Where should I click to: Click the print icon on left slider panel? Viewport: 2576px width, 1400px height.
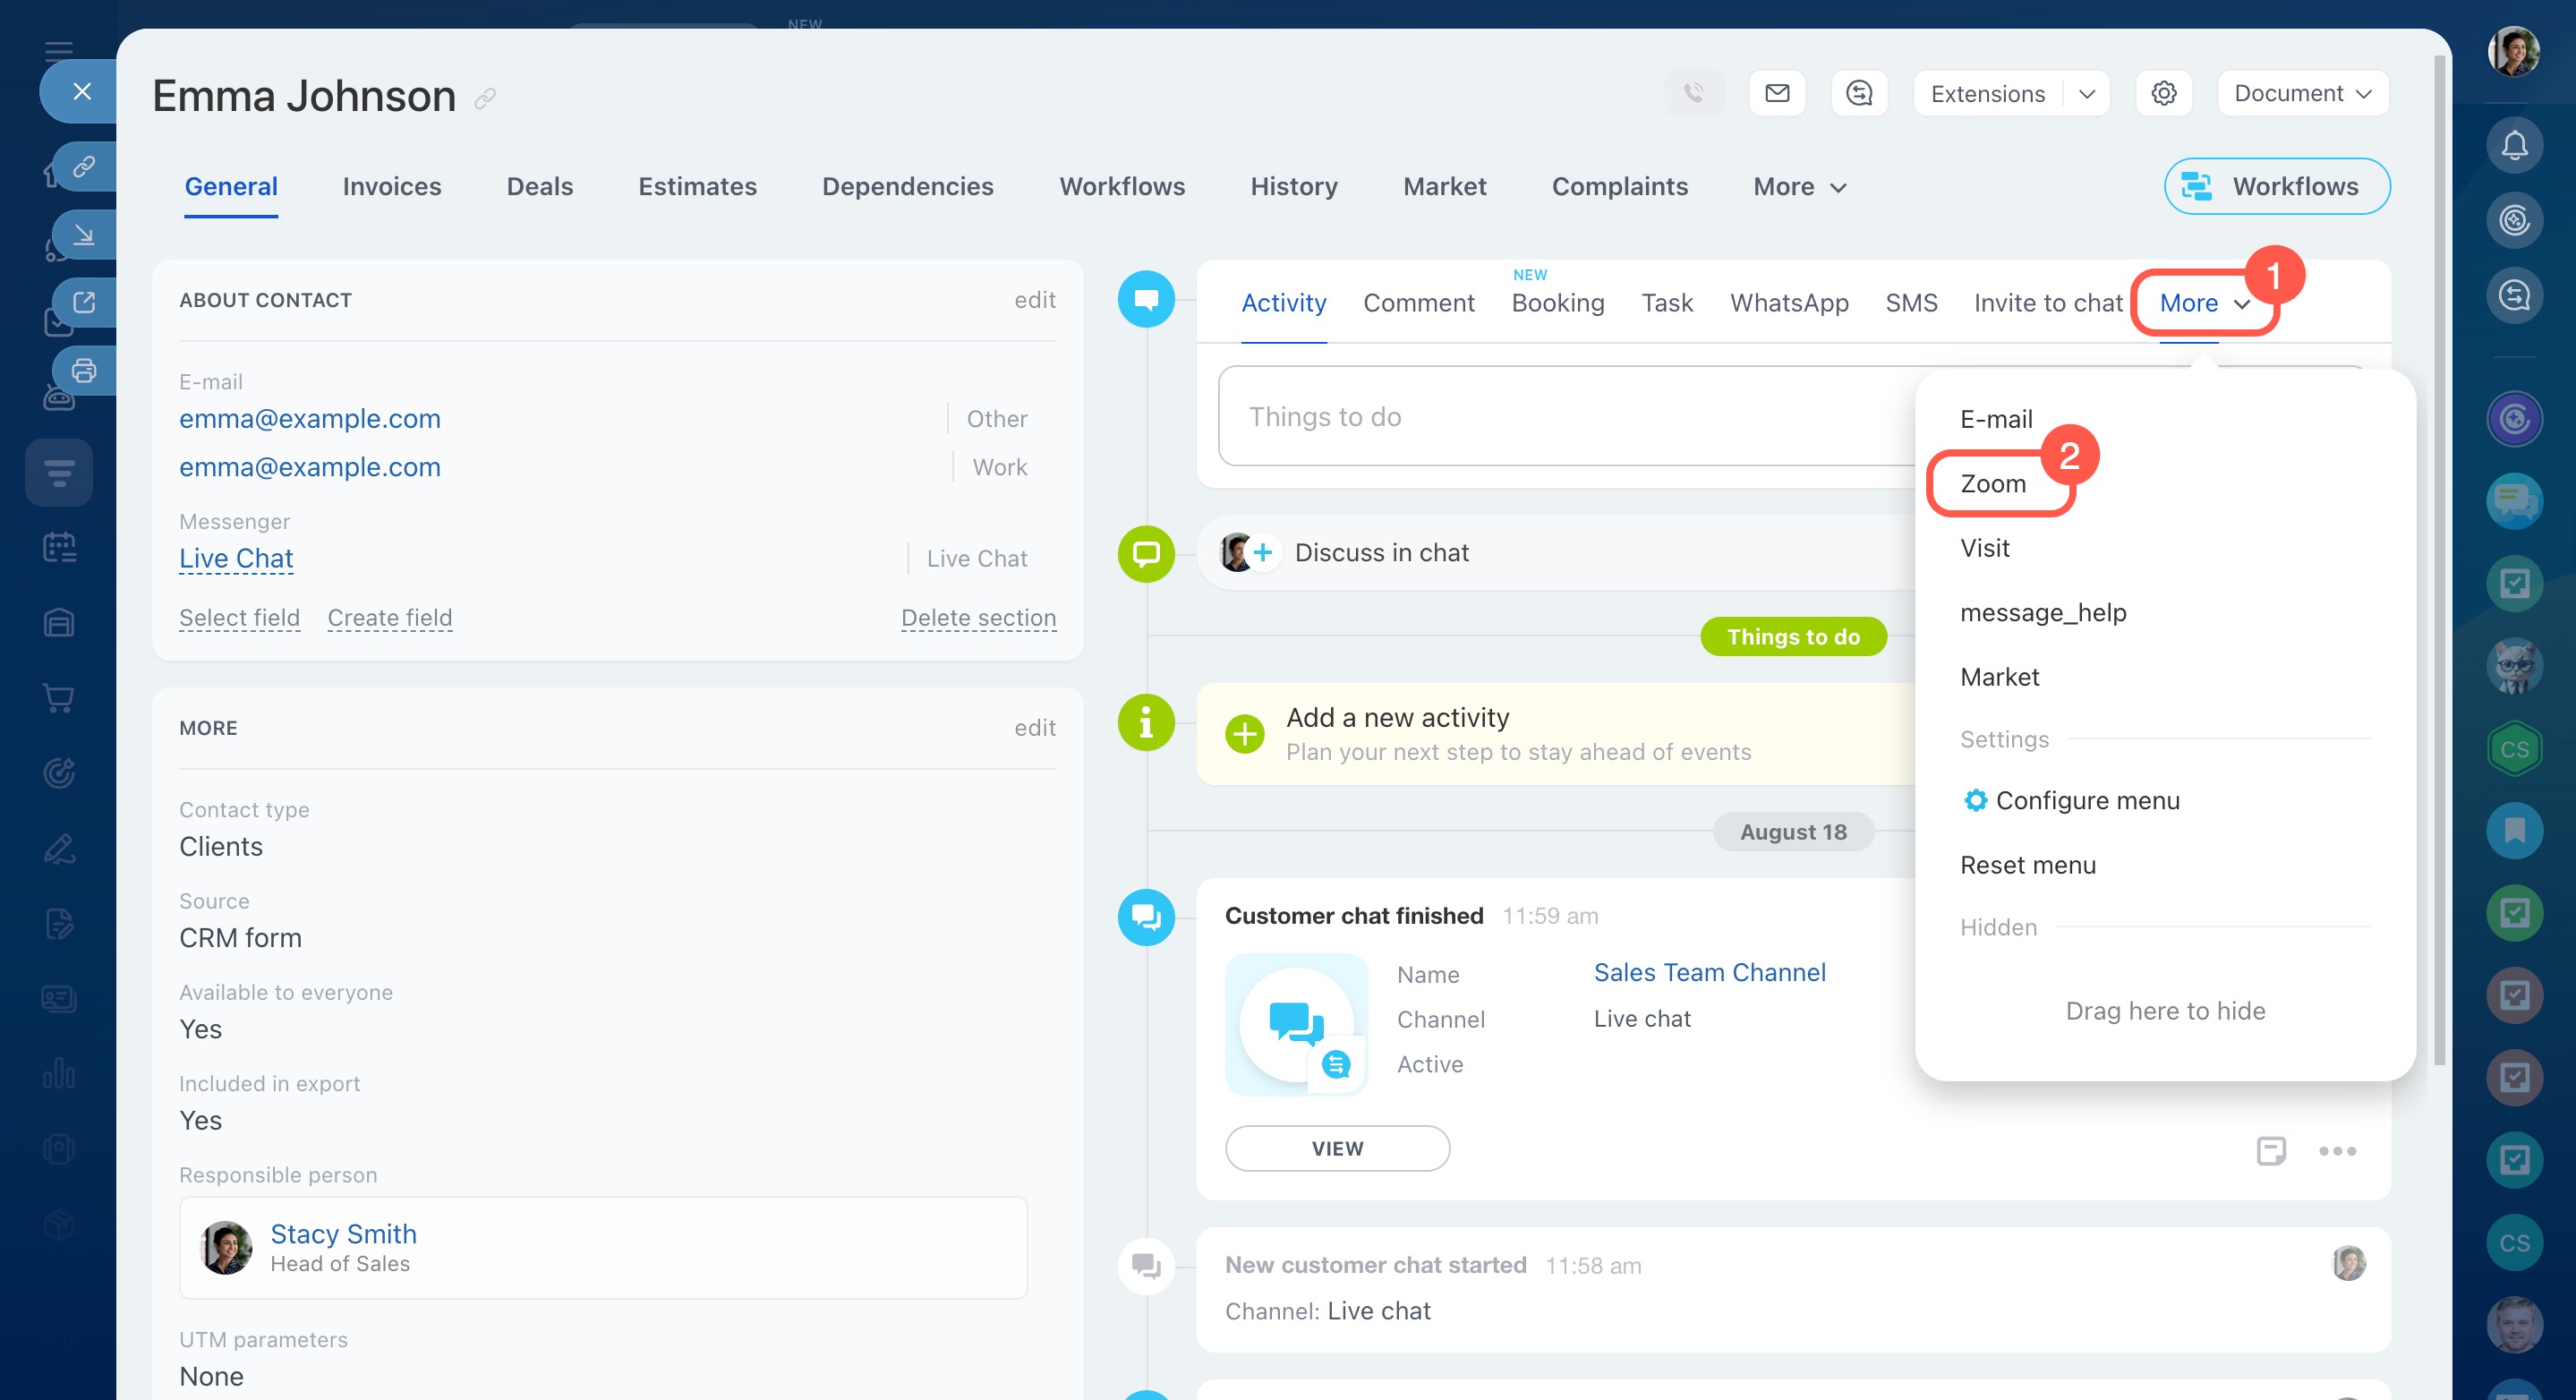[84, 370]
